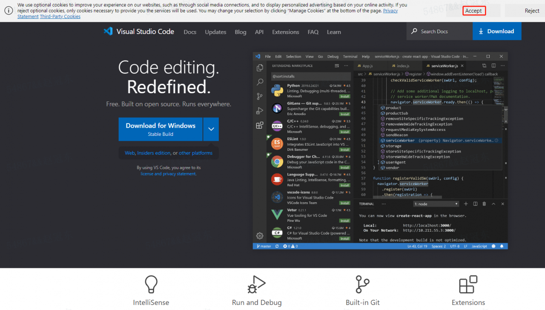Viewport: 545px width, 310px height.
Task: Click the master branch in status bar
Action: (264, 246)
